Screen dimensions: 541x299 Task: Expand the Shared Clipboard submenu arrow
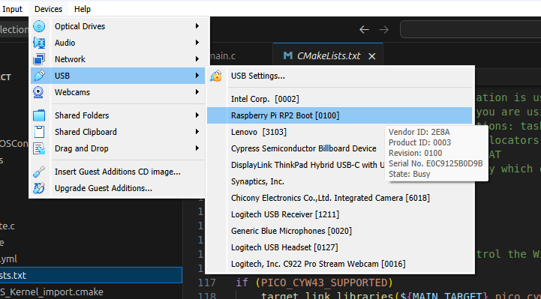(197, 132)
